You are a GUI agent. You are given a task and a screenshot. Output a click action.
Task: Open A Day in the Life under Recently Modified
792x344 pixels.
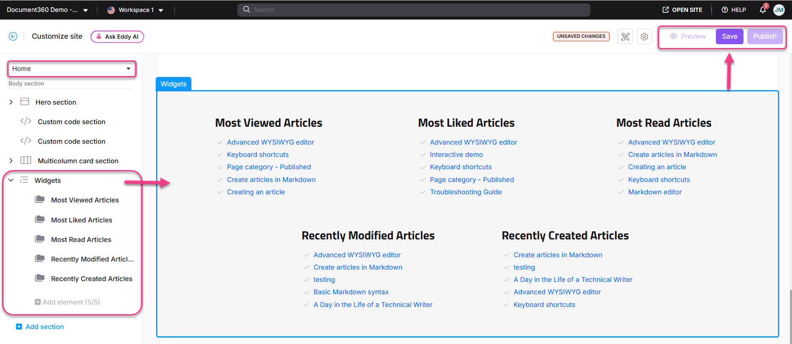[373, 305]
